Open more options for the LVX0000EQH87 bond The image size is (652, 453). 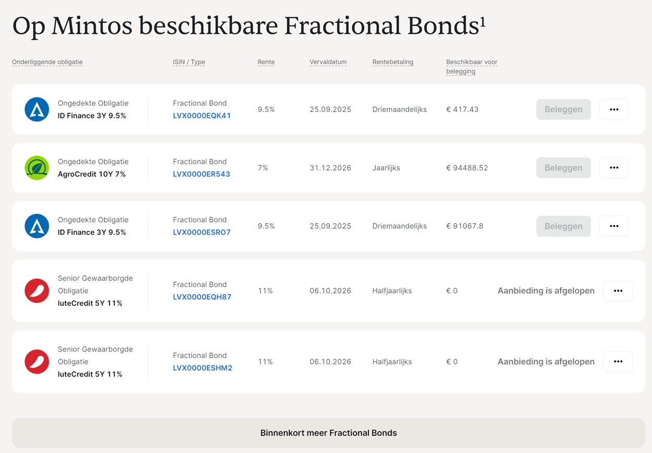(618, 291)
